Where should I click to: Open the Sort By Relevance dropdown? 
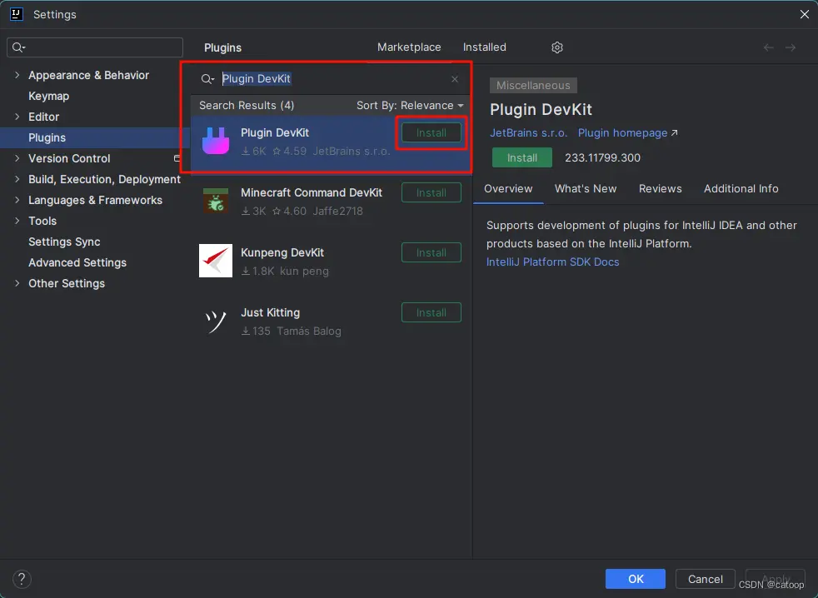[410, 106]
